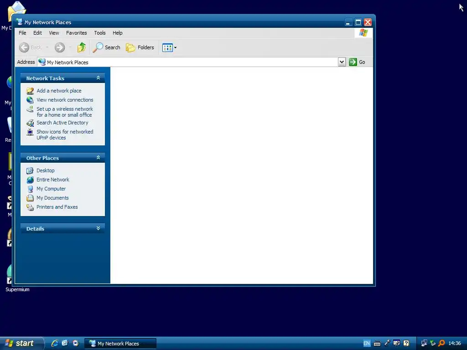Click My Network Places taskbar button
467x350 pixels.
coord(120,343)
